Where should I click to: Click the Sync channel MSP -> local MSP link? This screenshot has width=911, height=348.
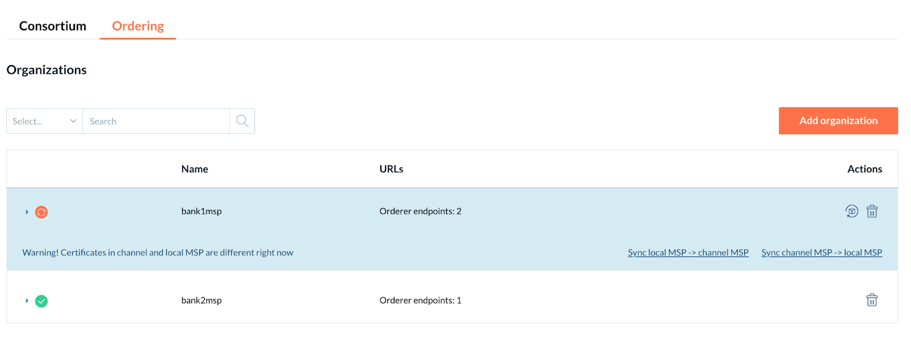(x=821, y=252)
